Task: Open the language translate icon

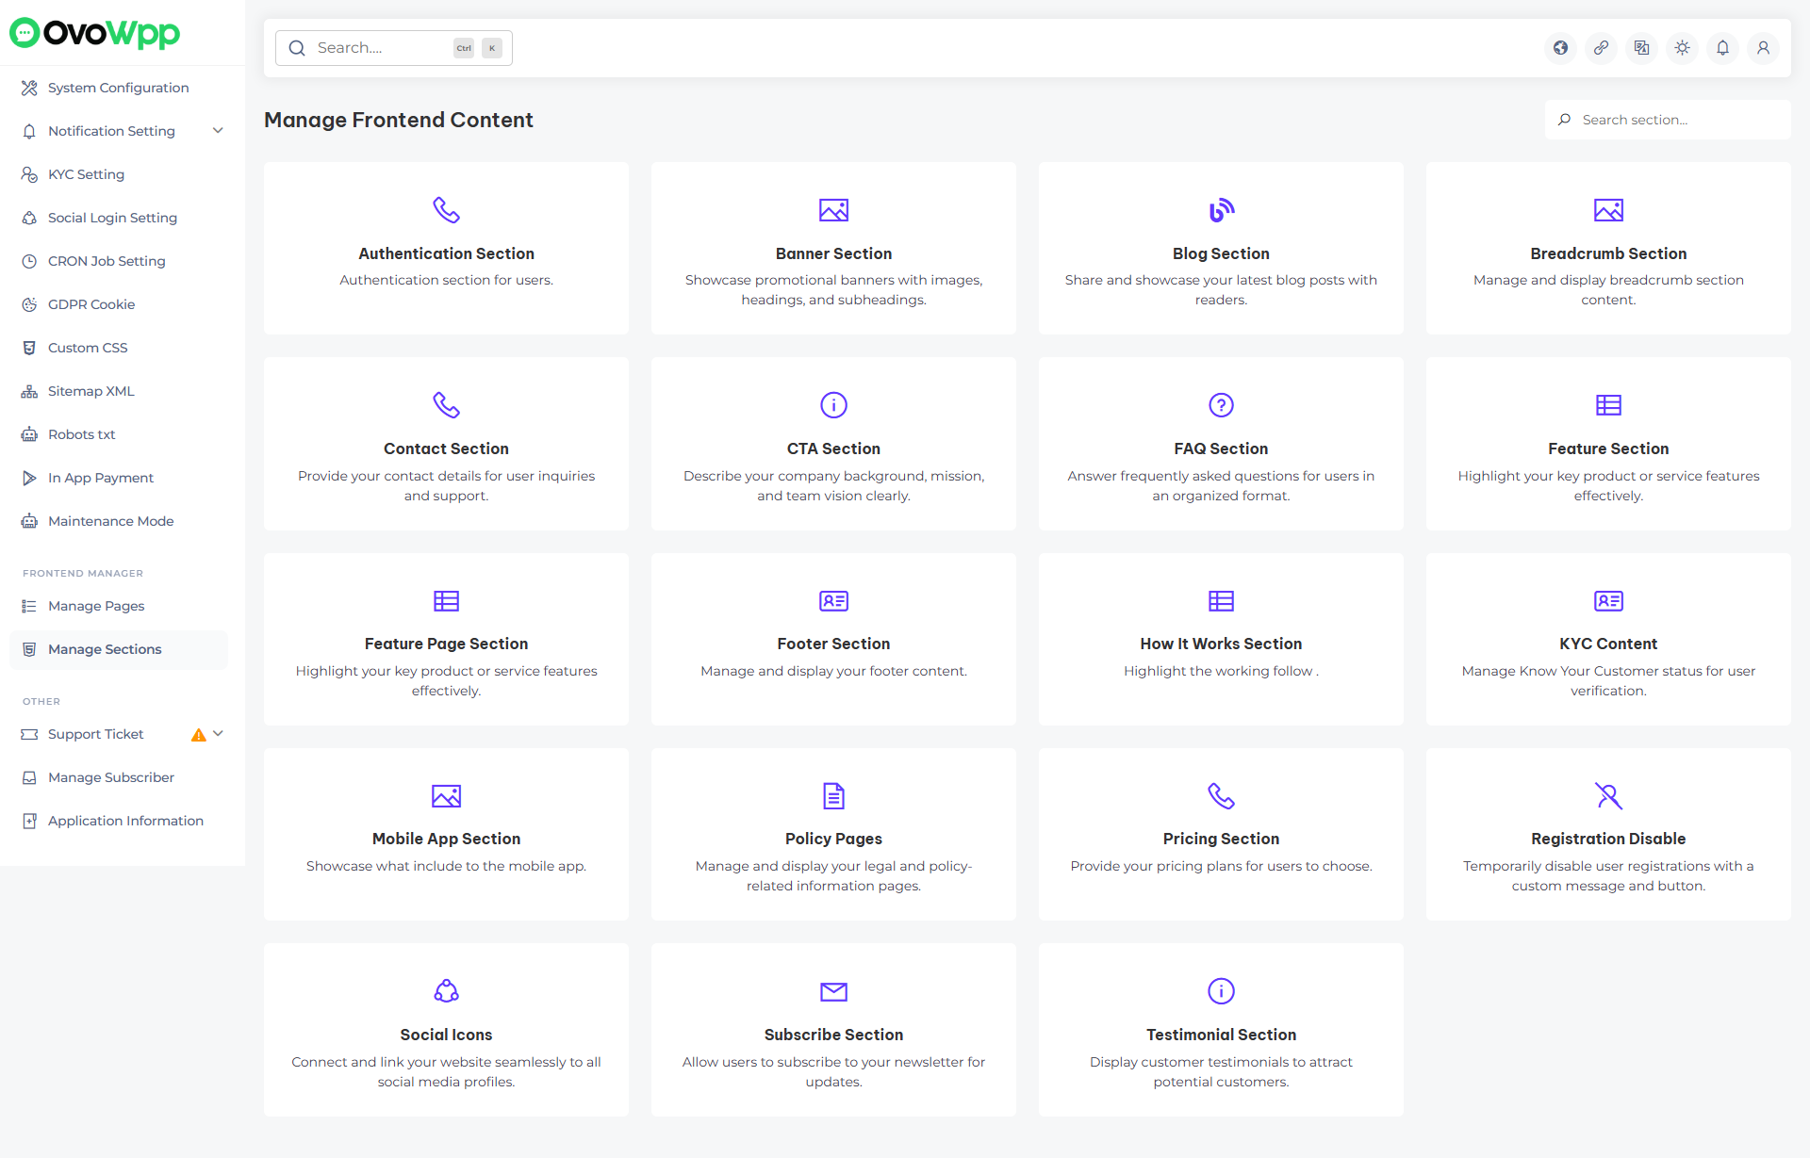Action: pos(1642,48)
